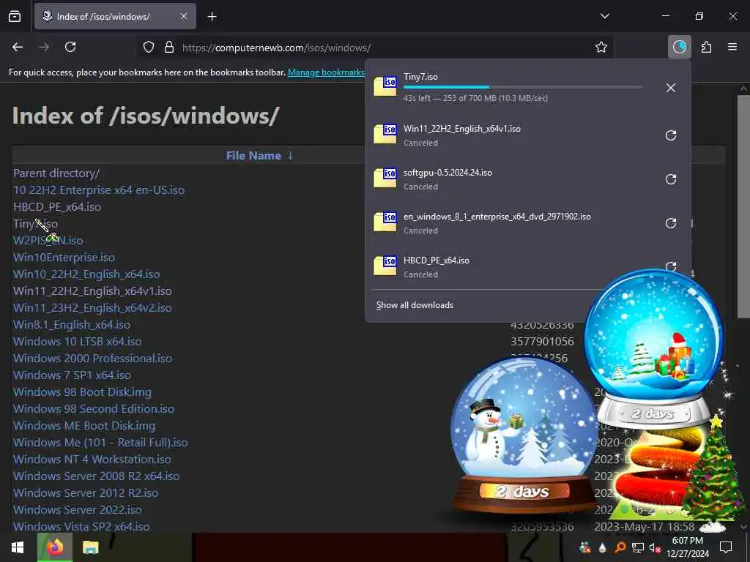Click Show all downloads
This screenshot has width=750, height=562.
[x=415, y=305]
